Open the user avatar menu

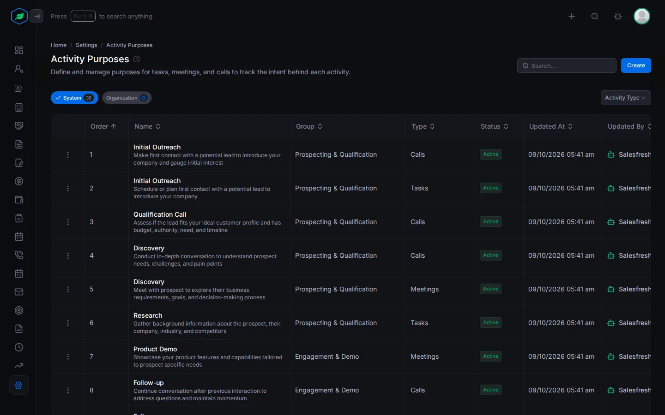coord(642,16)
